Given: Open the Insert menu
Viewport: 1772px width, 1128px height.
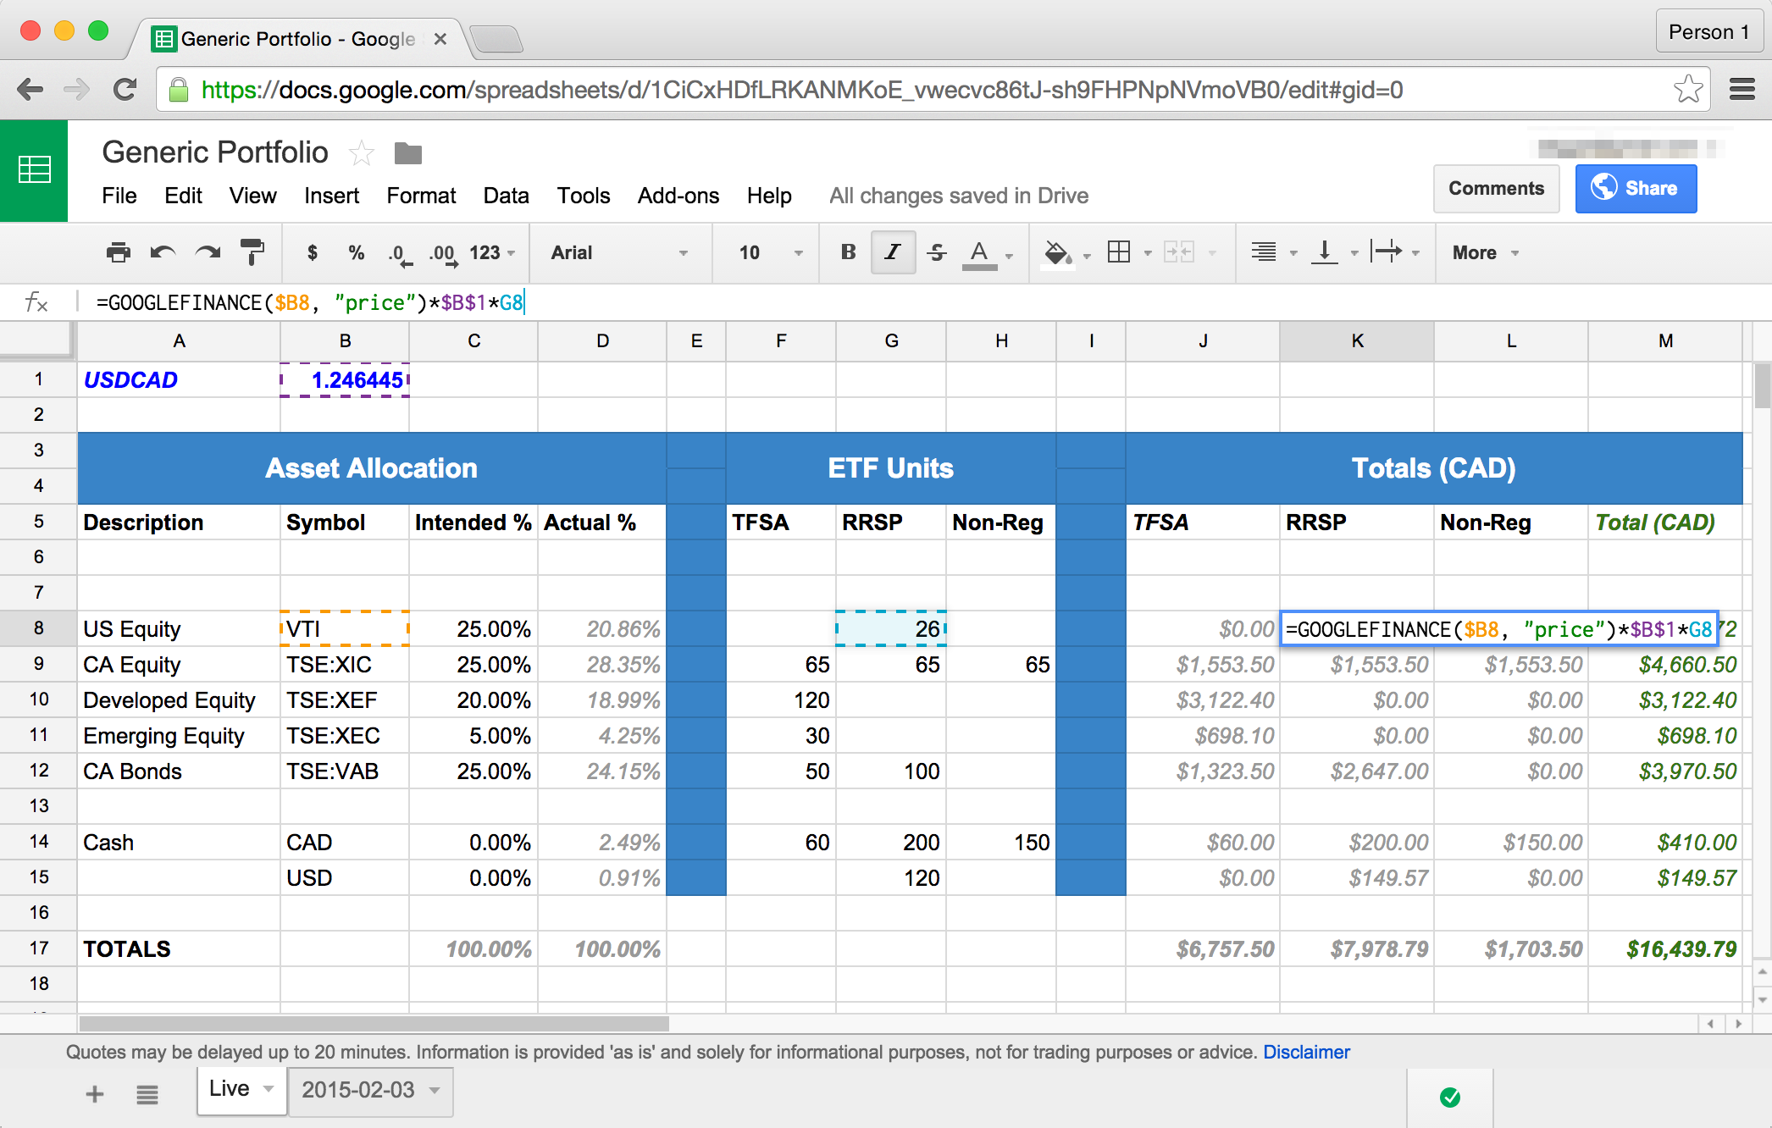Looking at the screenshot, I should 332,196.
